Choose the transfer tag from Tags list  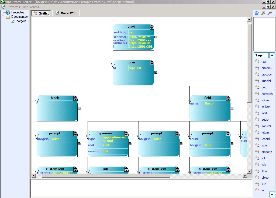coord(266,126)
